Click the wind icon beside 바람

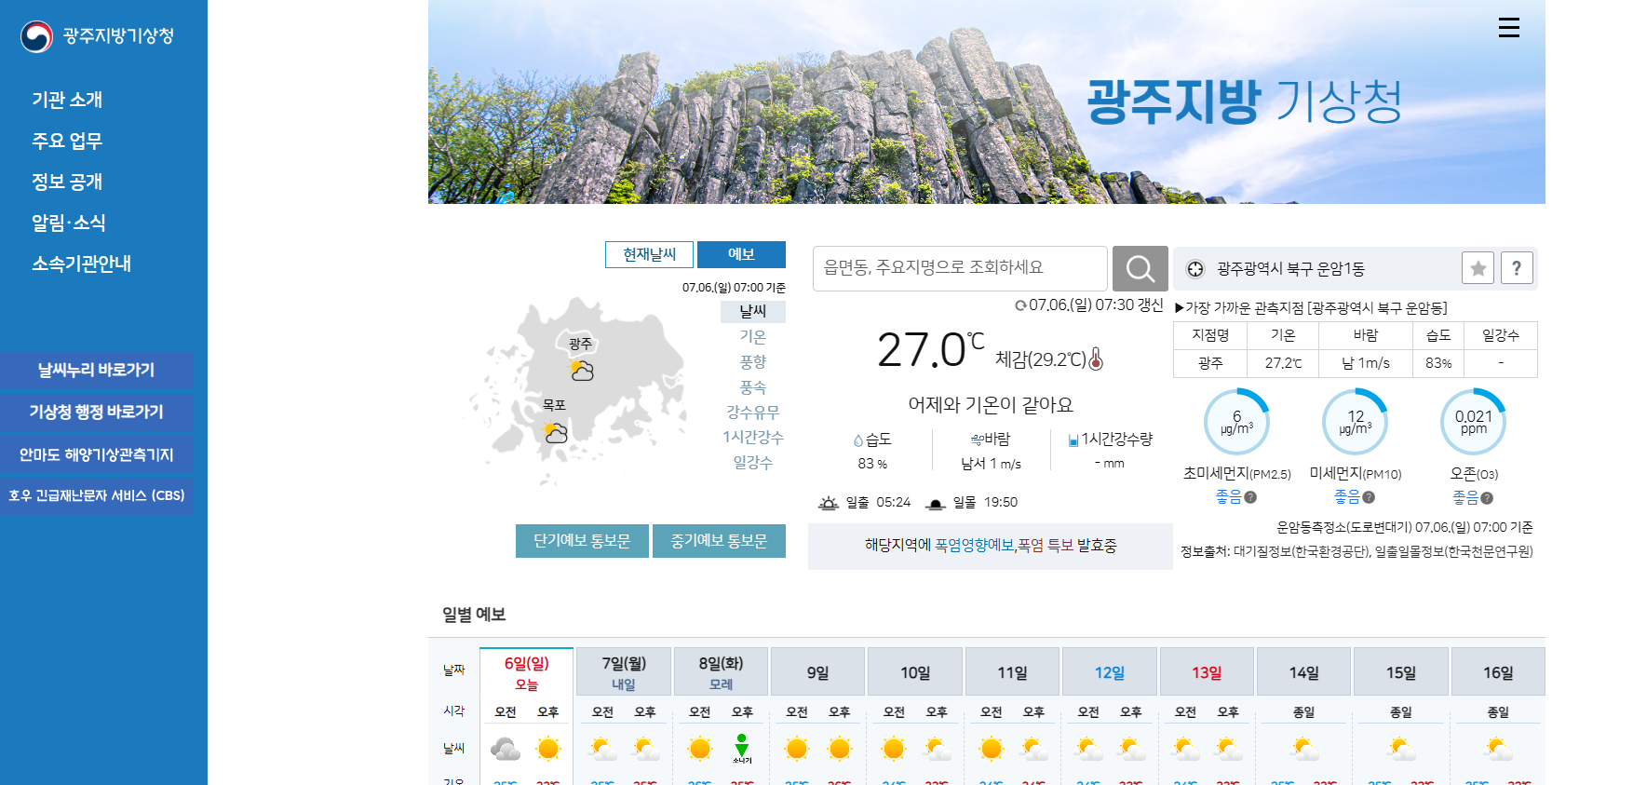(977, 440)
